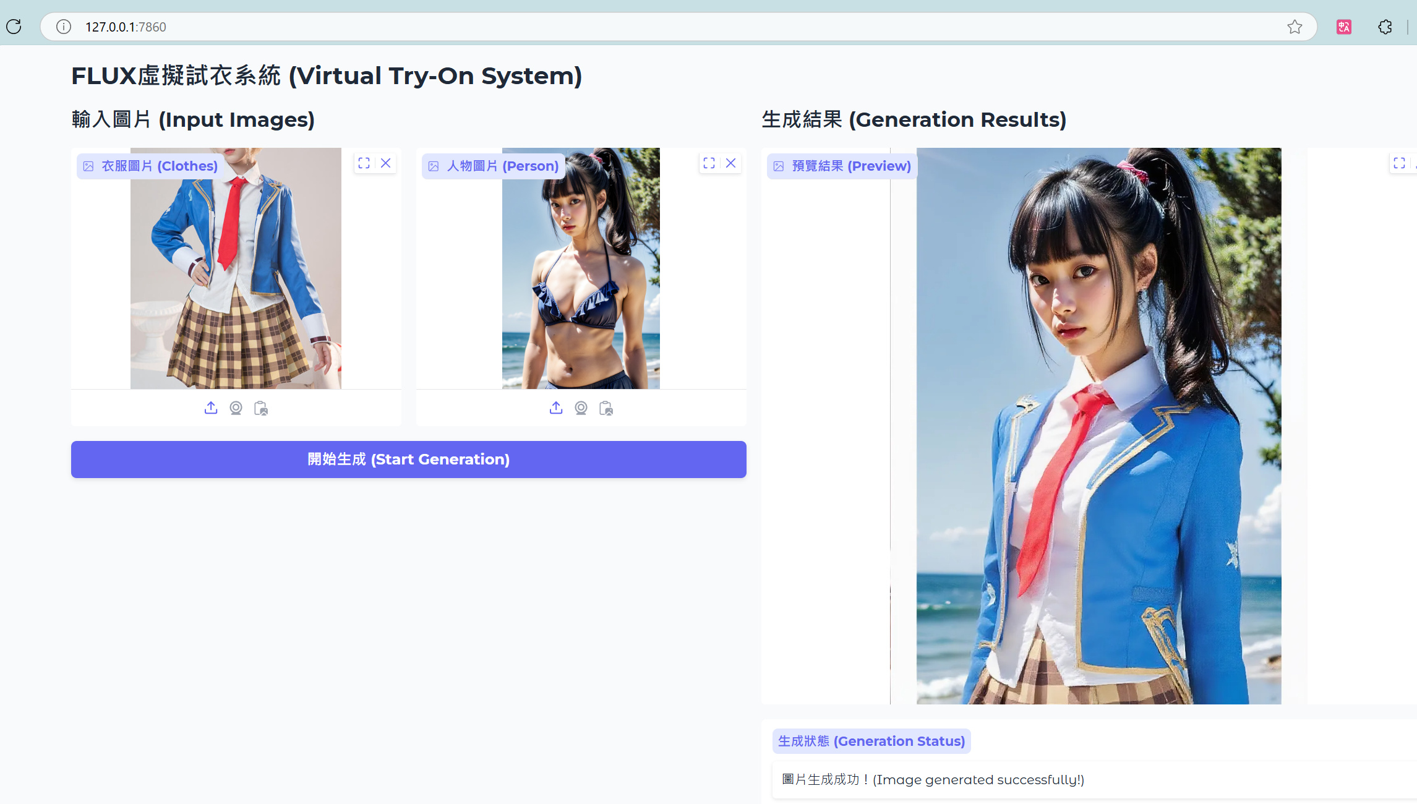
Task: Upload a file for Clothes image
Action: [211, 408]
